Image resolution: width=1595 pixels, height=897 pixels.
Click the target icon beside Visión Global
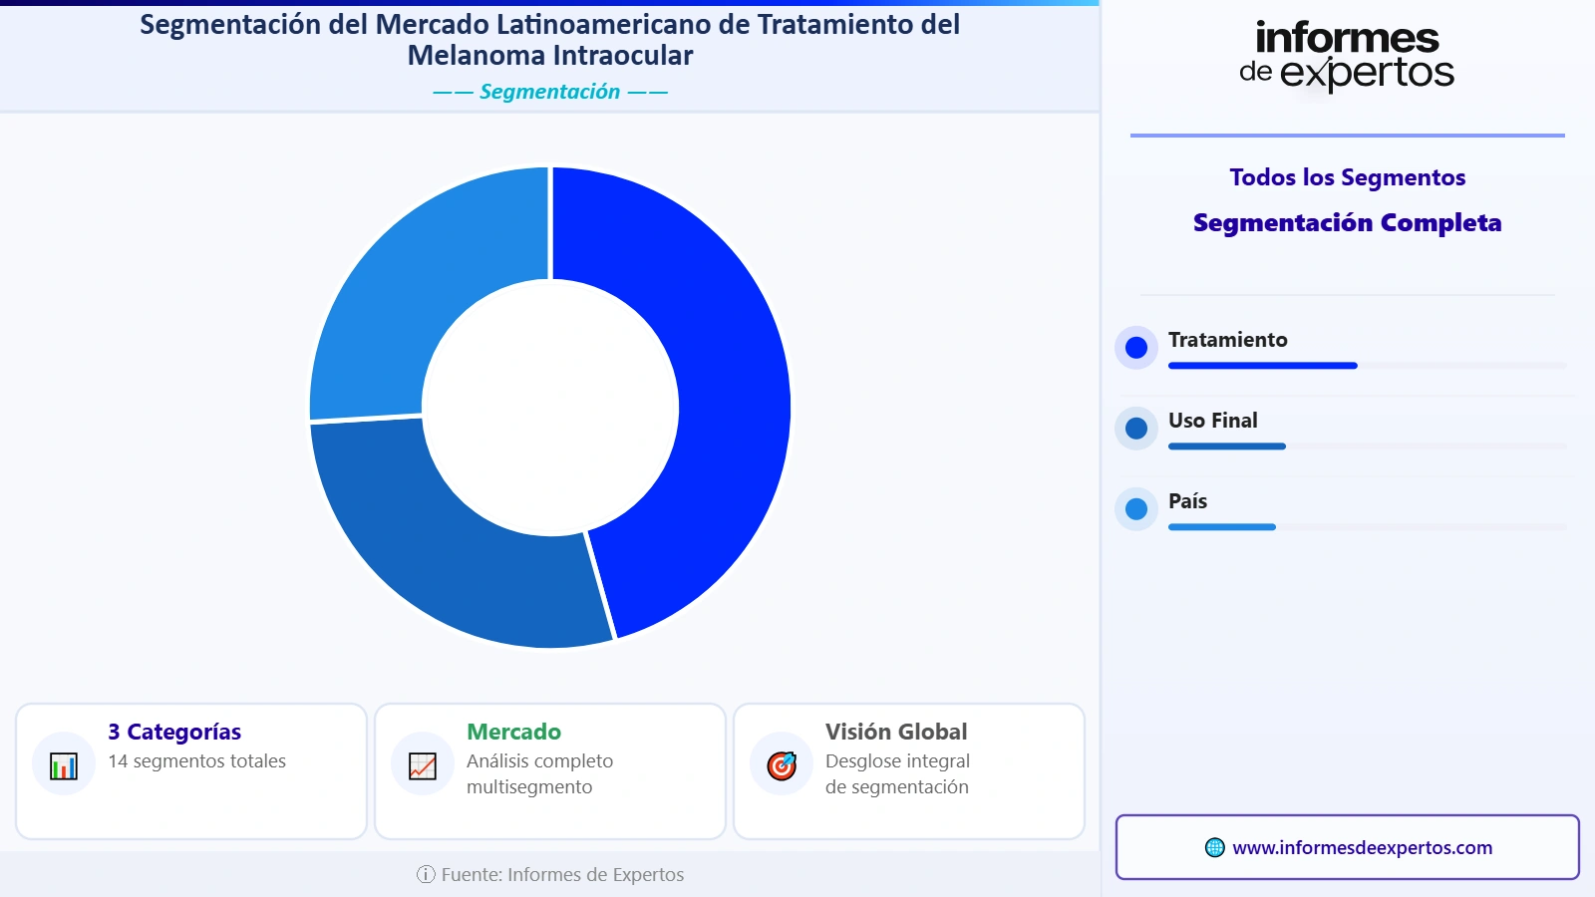click(x=782, y=765)
